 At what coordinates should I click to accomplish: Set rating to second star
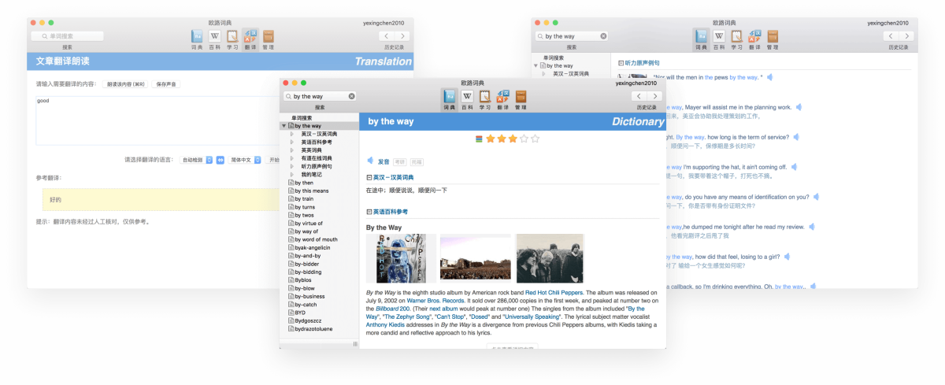click(x=502, y=139)
